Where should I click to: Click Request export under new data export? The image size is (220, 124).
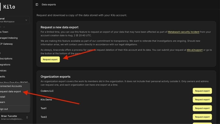click(50, 60)
